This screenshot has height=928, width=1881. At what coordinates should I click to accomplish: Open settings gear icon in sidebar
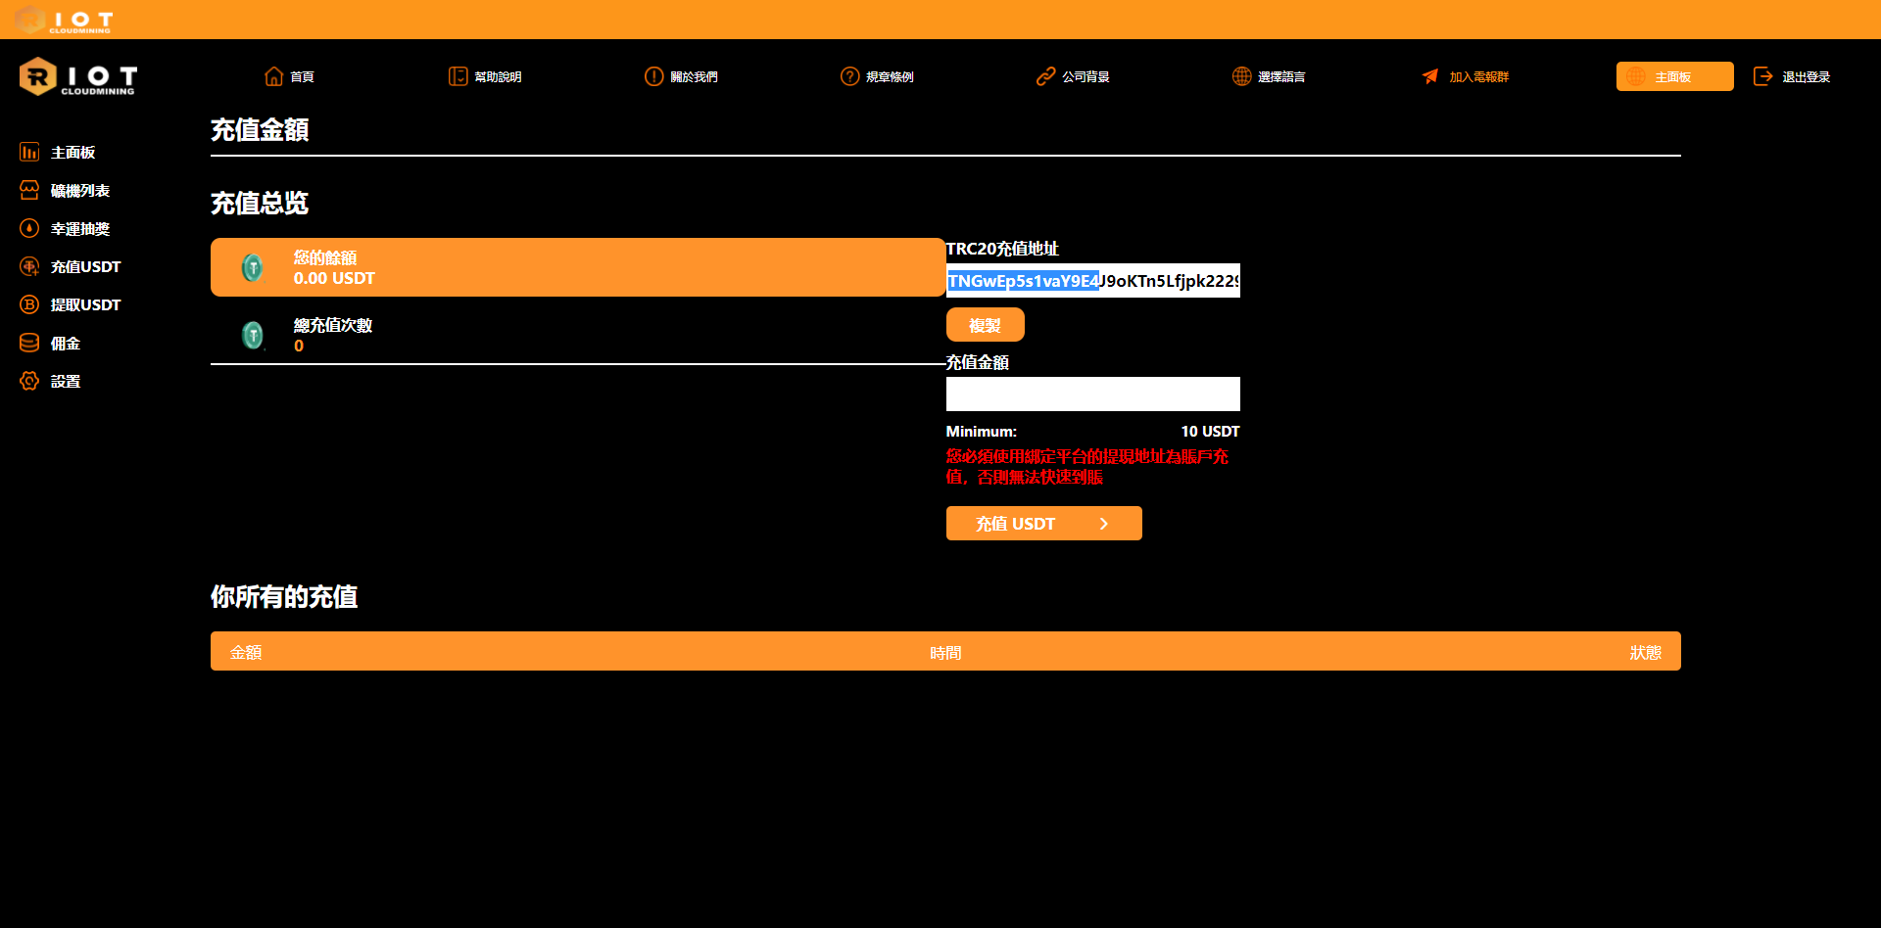tap(29, 381)
